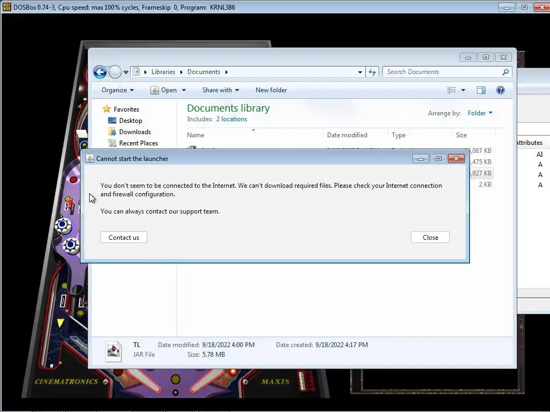This screenshot has width=550, height=412.
Task: Sort by Date modified column header
Action: point(356,135)
